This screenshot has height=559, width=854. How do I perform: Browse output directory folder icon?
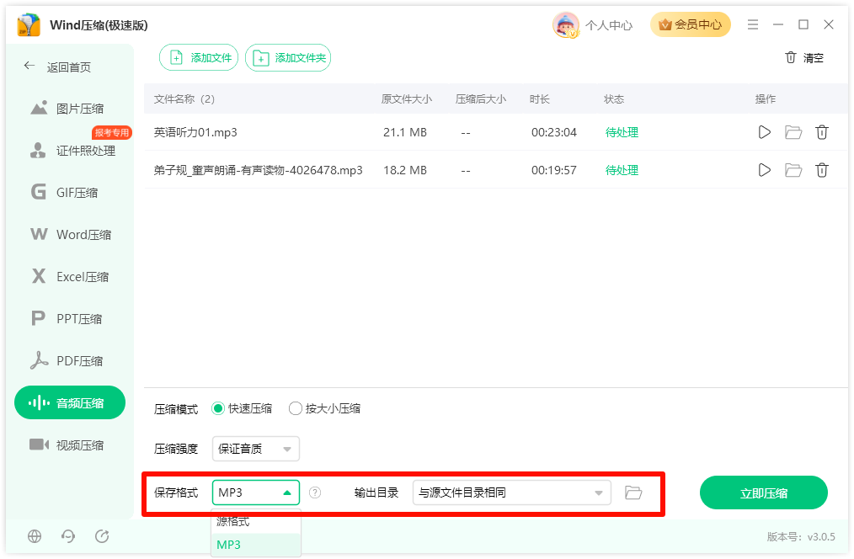coord(633,492)
